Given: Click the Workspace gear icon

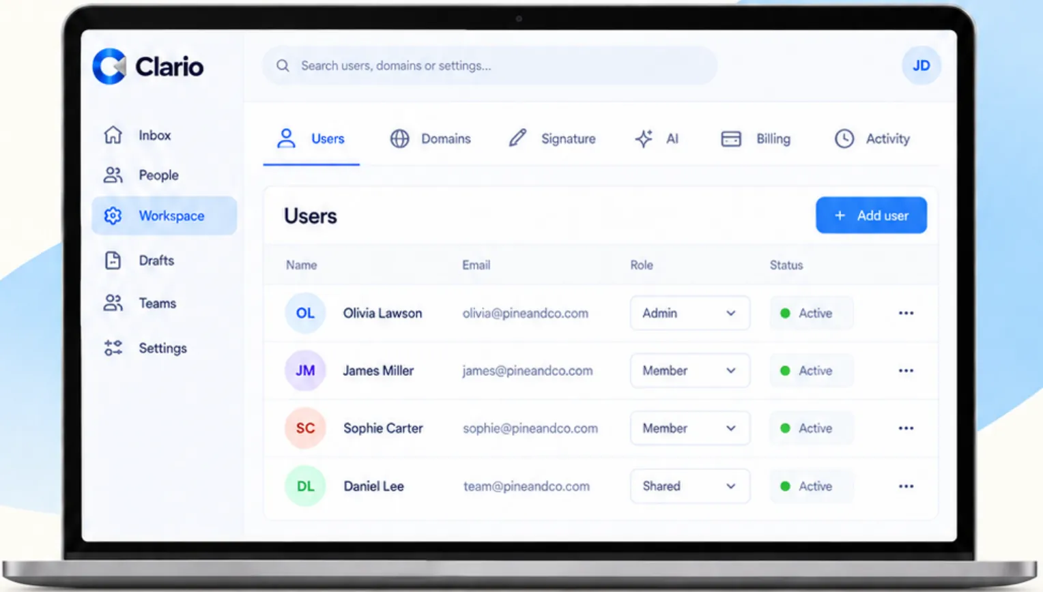Looking at the screenshot, I should tap(113, 216).
